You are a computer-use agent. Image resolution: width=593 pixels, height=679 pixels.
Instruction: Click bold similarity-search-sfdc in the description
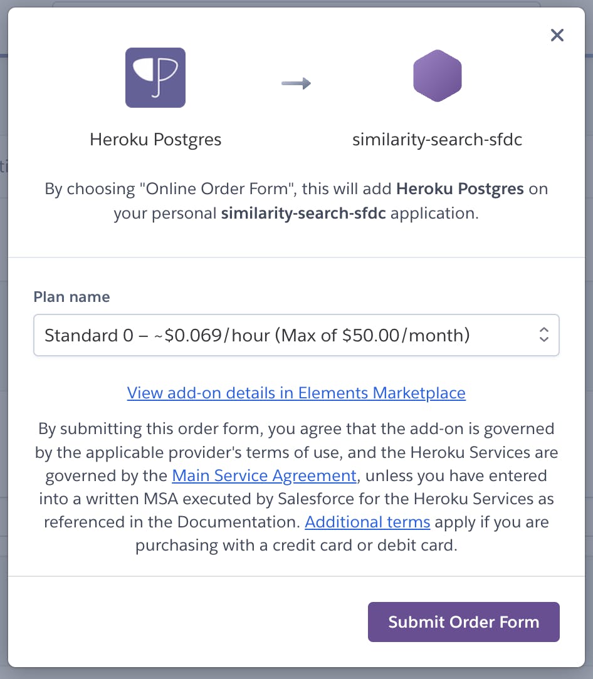(x=303, y=213)
